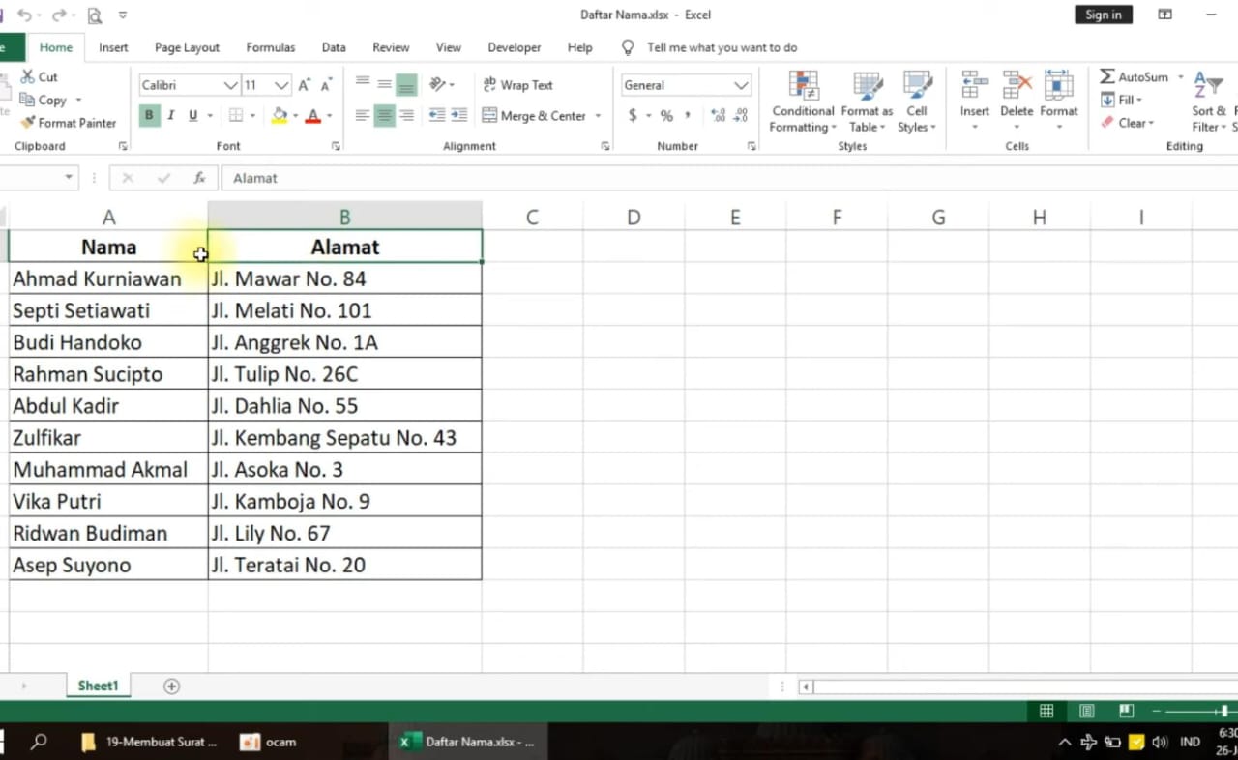The width and height of the screenshot is (1238, 760).
Task: Adjust the zoom slider handle
Action: (x=1224, y=711)
